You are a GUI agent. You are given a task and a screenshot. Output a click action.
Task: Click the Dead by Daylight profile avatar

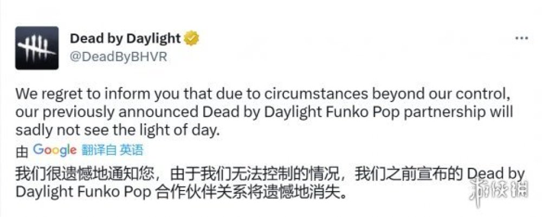coord(36,48)
